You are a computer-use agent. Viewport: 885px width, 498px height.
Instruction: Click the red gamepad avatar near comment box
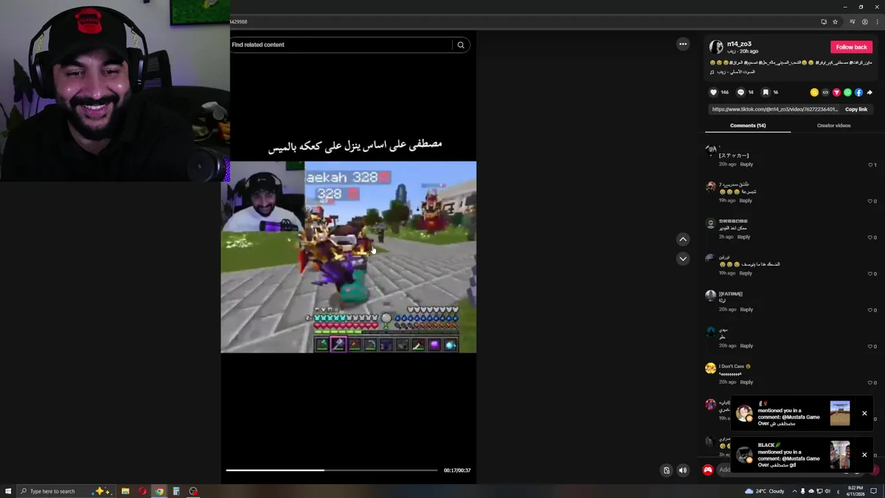pos(708,470)
